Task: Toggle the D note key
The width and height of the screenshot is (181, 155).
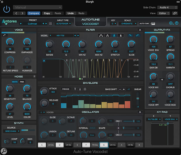Action: [x=60, y=145]
